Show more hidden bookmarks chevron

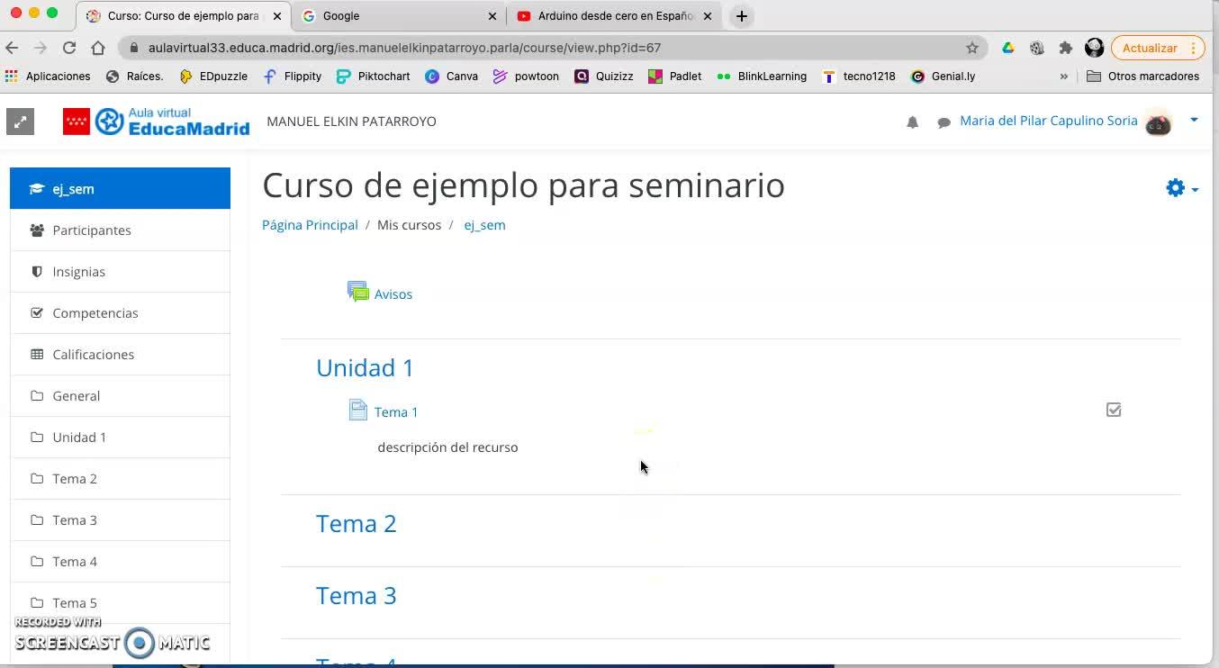point(1063,77)
